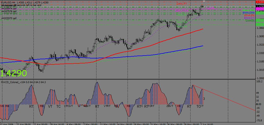Click the large green 1.4290 price display
264x125 pixels.
tap(14, 74)
